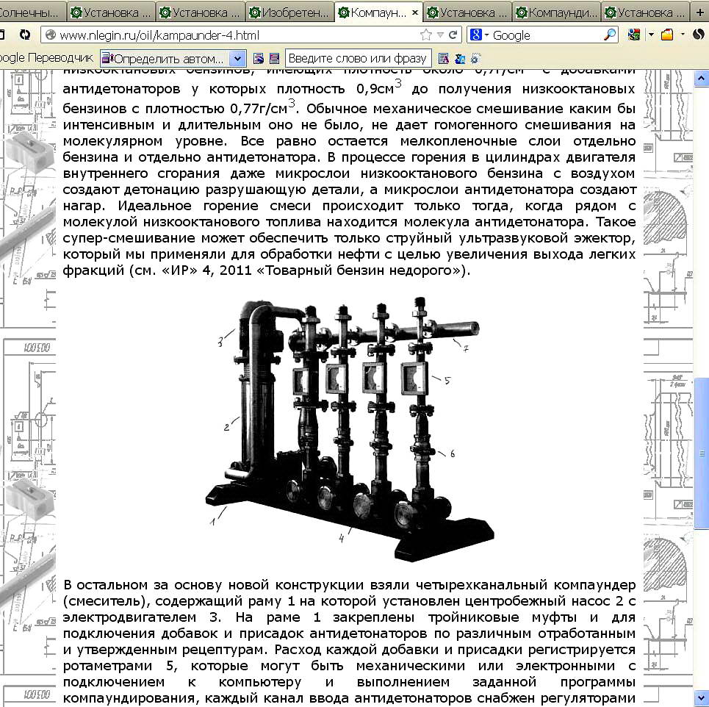Click the globe site identity icon
This screenshot has width=709, height=707.
[51, 35]
